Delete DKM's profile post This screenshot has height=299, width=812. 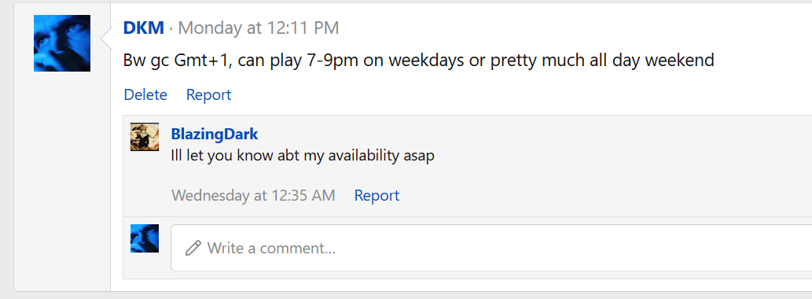(x=145, y=95)
